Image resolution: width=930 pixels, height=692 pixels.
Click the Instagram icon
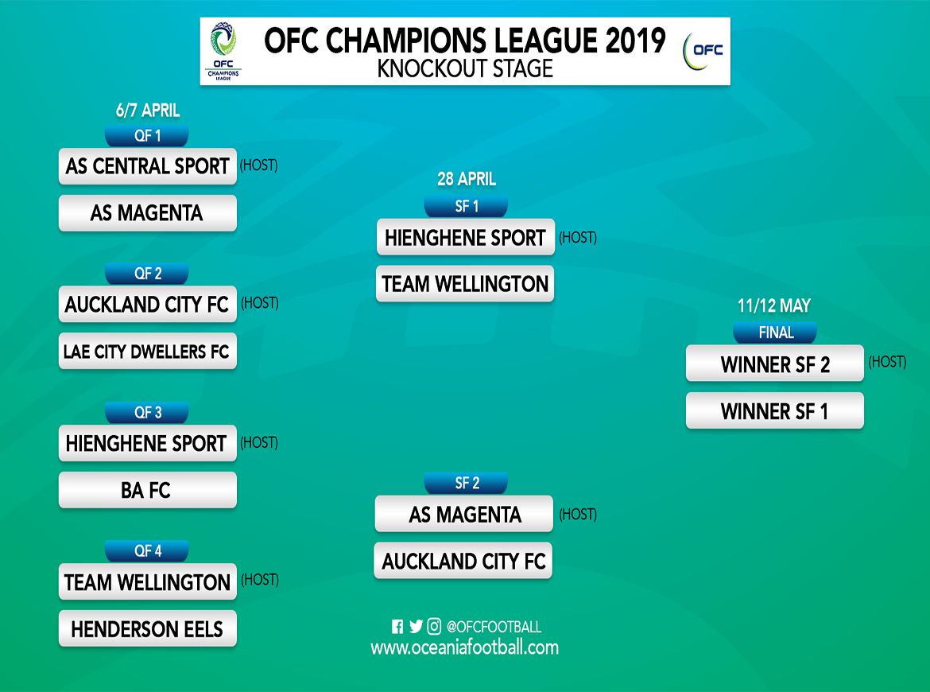434,627
